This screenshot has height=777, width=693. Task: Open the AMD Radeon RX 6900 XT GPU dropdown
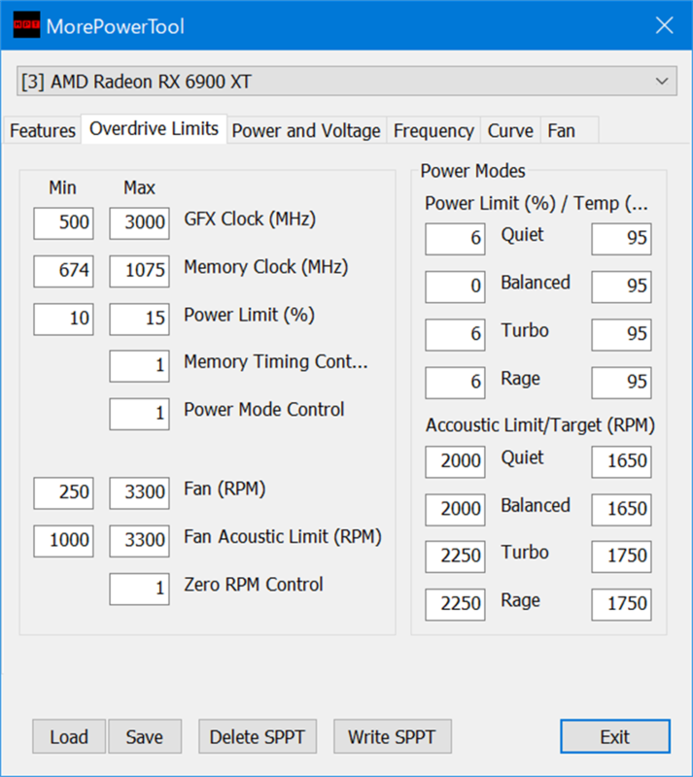click(x=347, y=82)
